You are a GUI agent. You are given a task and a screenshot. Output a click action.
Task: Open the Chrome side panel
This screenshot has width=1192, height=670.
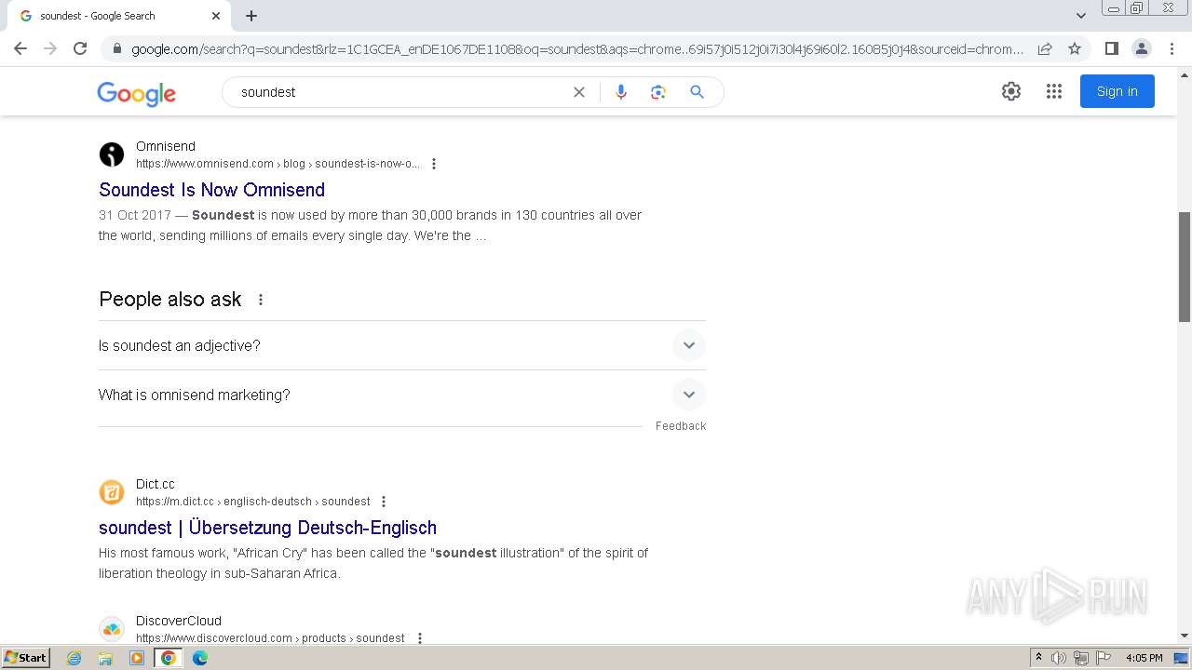tap(1111, 48)
